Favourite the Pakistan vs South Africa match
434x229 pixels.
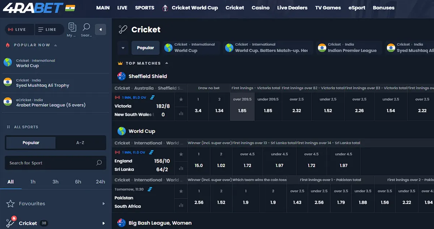[x=181, y=191]
